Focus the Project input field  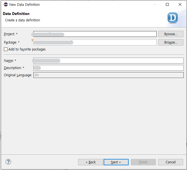(95, 34)
